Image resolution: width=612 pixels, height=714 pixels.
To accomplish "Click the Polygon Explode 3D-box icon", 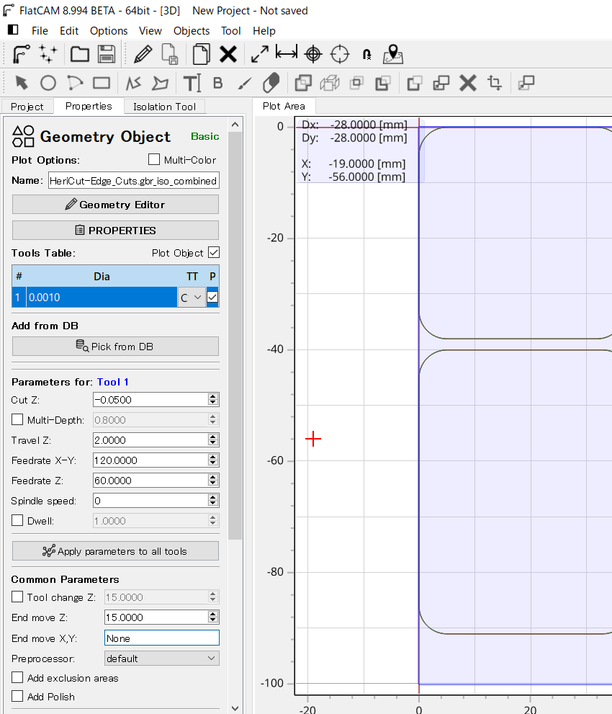I will click(x=330, y=83).
